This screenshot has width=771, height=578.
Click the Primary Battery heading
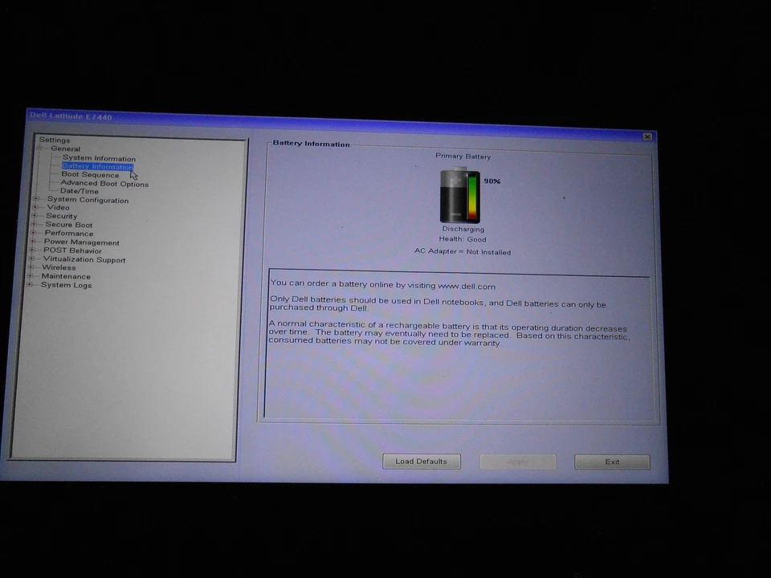[x=463, y=157]
